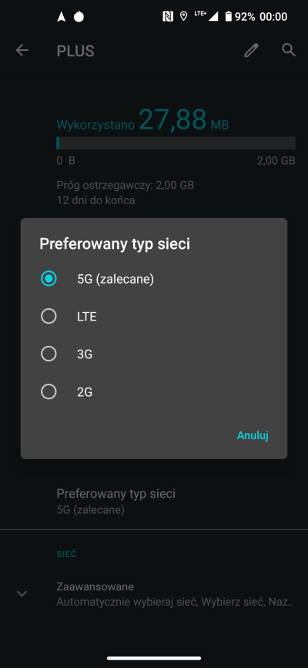Expand the Zaawansowane chevron
The width and height of the screenshot is (308, 668).
pos(22,593)
